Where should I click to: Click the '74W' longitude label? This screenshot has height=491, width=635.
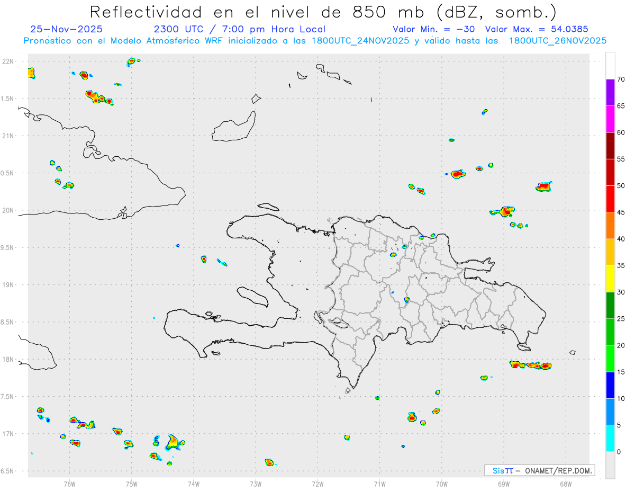(x=194, y=484)
